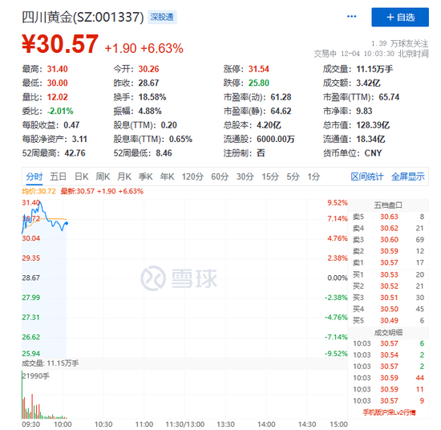Click the 市盈率(TTM) value 65.74
441x430 pixels.
pyautogui.click(x=389, y=97)
